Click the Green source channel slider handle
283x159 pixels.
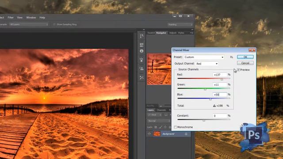[205, 89]
